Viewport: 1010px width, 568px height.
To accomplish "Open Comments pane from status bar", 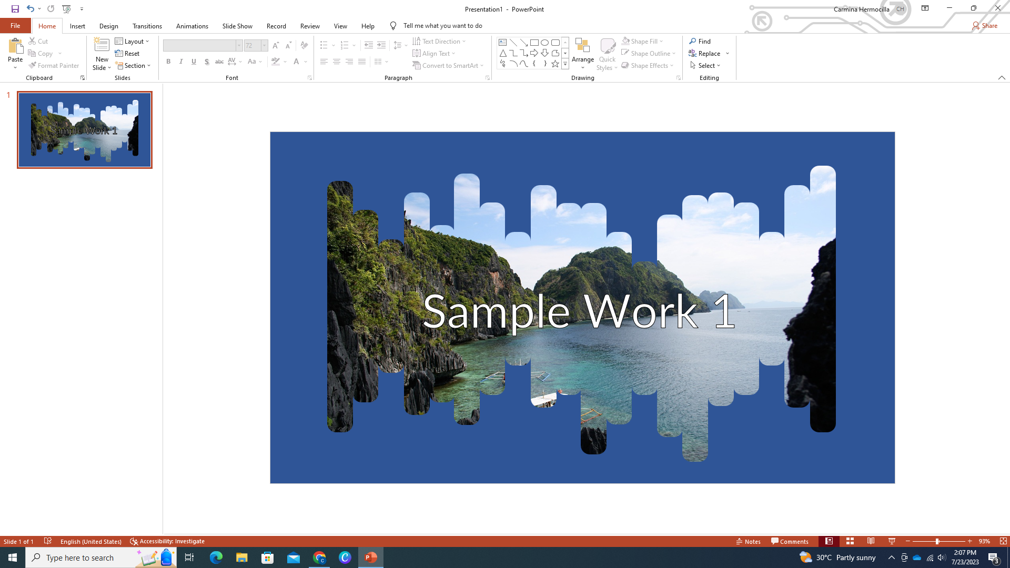I will tap(790, 541).
